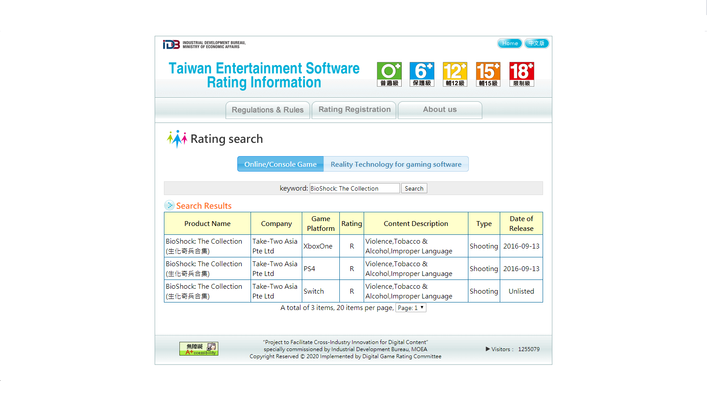The image size is (707, 398).
Task: Click the Rating search people icon
Action: click(x=177, y=139)
